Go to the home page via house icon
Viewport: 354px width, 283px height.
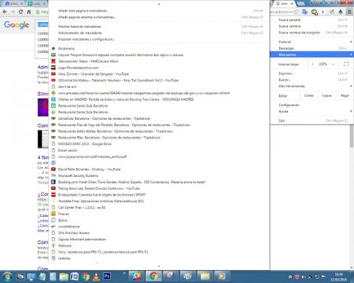click(29, 12)
